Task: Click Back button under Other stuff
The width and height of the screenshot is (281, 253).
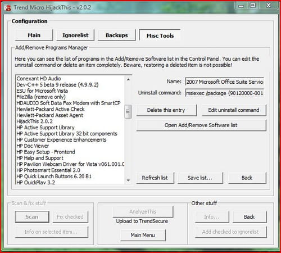Action: coord(250,217)
